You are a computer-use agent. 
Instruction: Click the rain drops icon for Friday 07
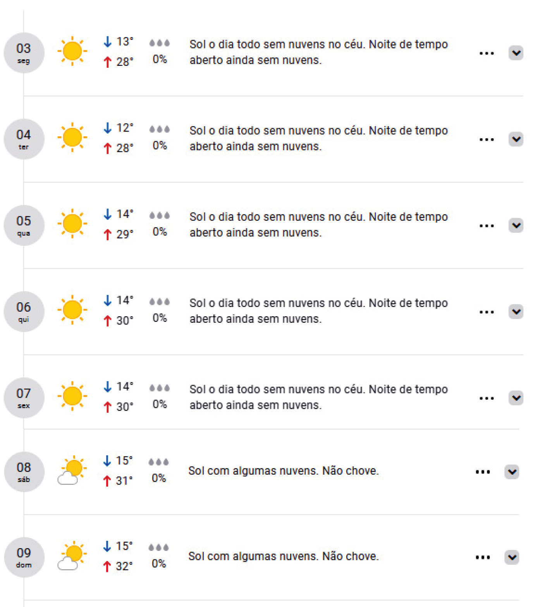160,388
